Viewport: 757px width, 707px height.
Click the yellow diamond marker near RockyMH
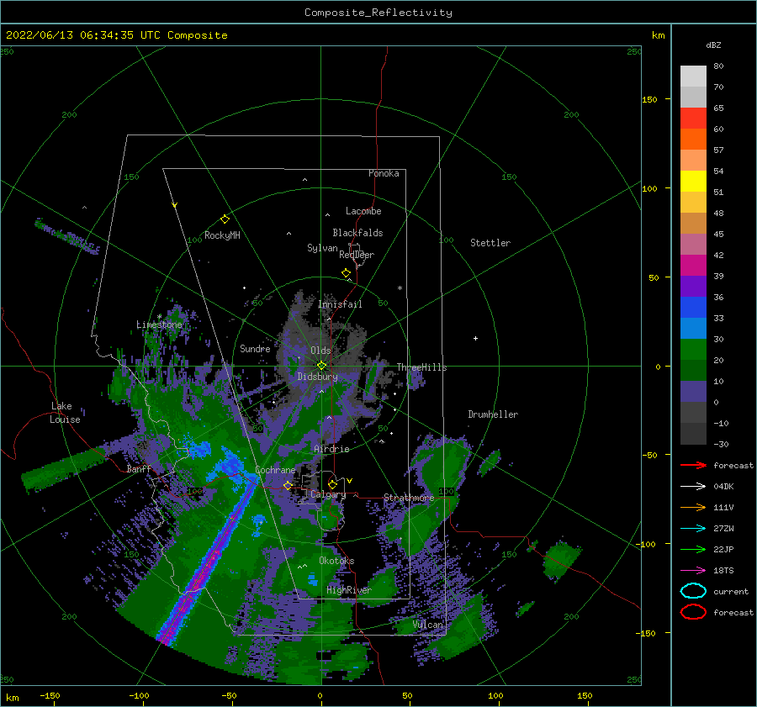click(x=225, y=219)
